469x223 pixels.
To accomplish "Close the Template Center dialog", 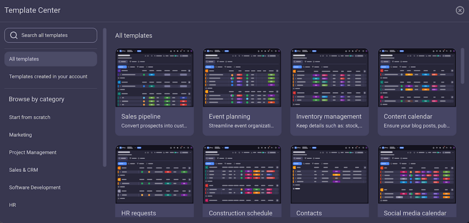I will pos(460,11).
